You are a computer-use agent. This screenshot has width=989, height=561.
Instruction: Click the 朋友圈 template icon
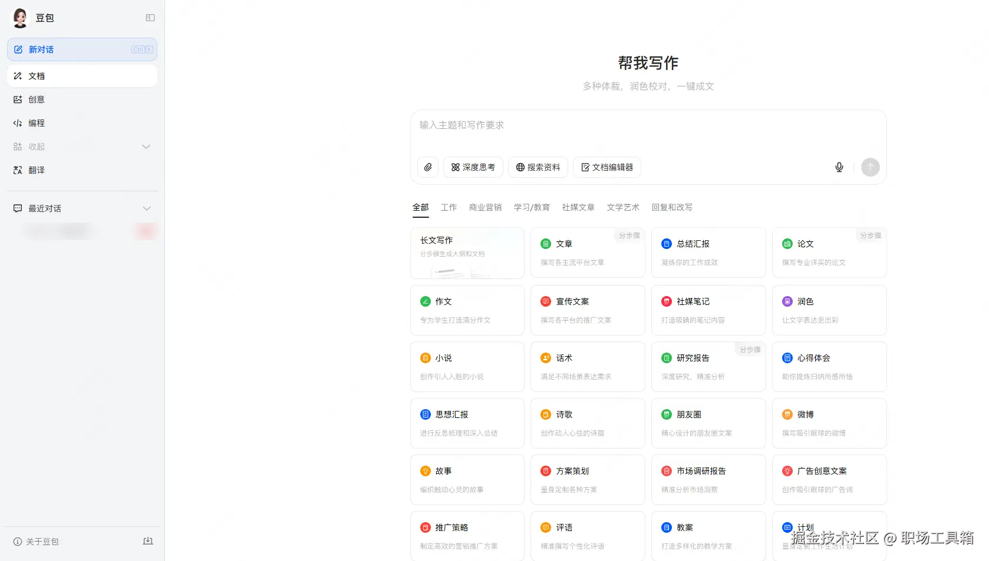pos(667,414)
